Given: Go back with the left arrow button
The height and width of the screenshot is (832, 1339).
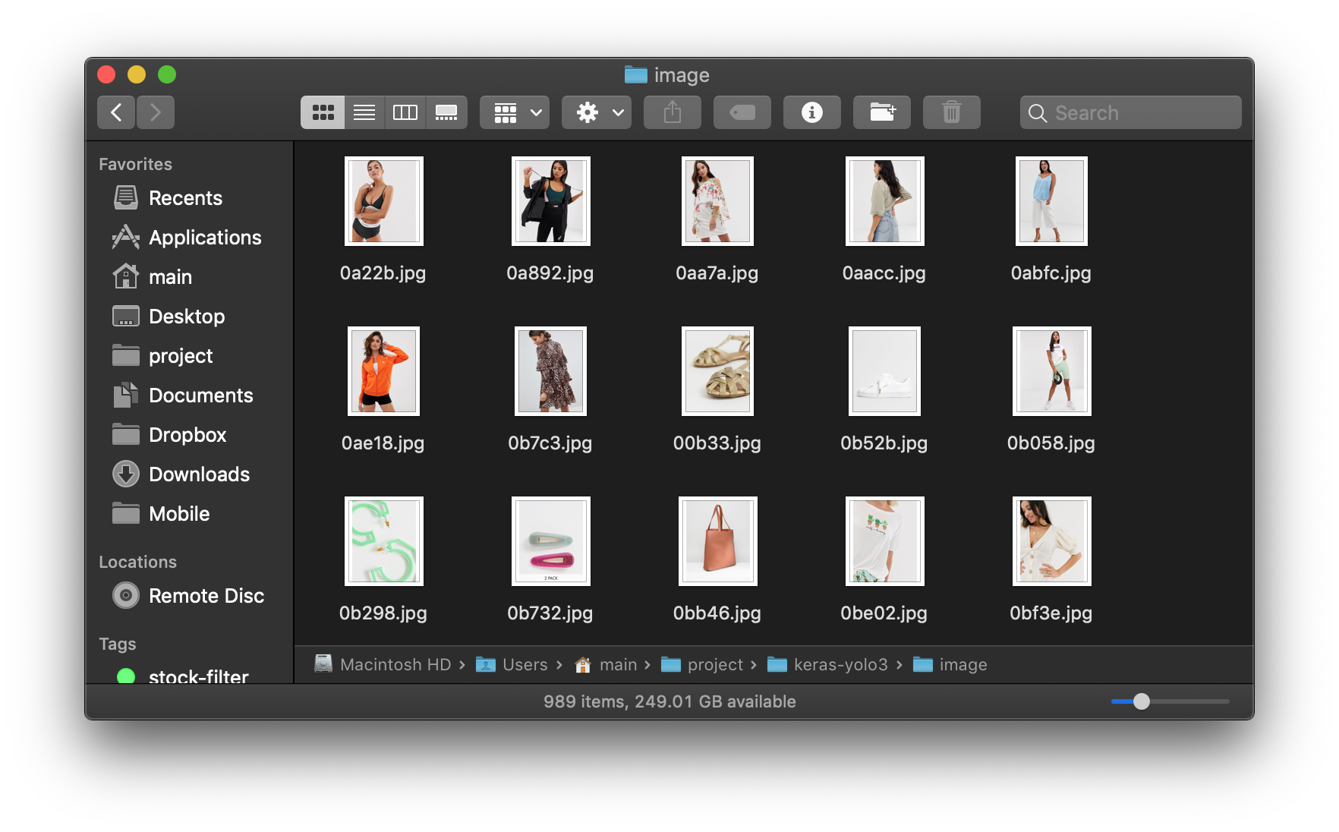Looking at the screenshot, I should pyautogui.click(x=116, y=112).
